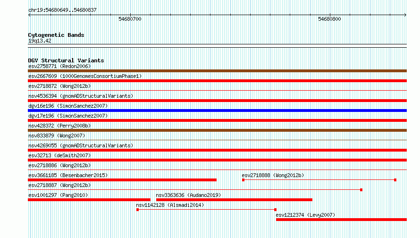Image resolution: width=420 pixels, height=238 pixels.
Task: Select the thin feature line under esv2718888
Action: coord(319,180)
